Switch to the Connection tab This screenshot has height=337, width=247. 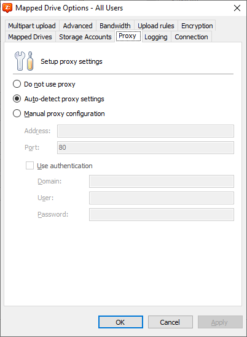coord(191,37)
